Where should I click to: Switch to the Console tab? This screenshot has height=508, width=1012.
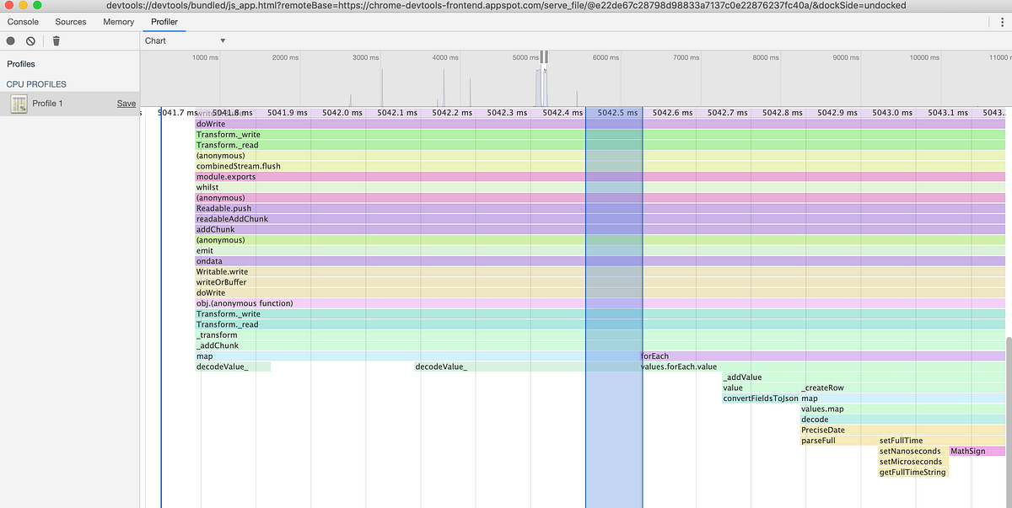coord(23,21)
